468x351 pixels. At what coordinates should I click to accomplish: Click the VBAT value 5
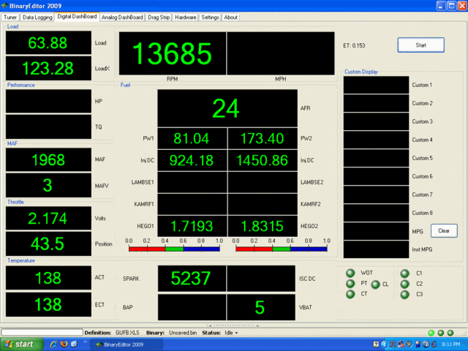click(x=261, y=307)
